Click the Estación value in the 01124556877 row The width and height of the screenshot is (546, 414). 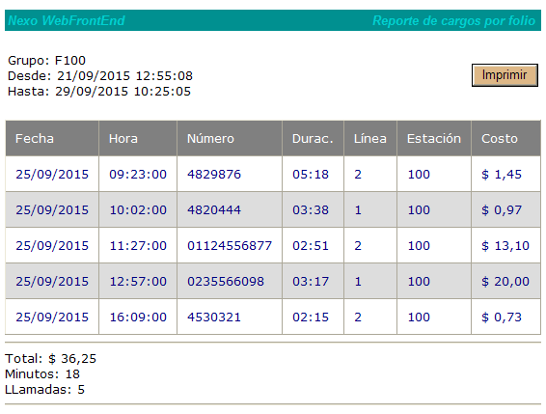(x=434, y=245)
